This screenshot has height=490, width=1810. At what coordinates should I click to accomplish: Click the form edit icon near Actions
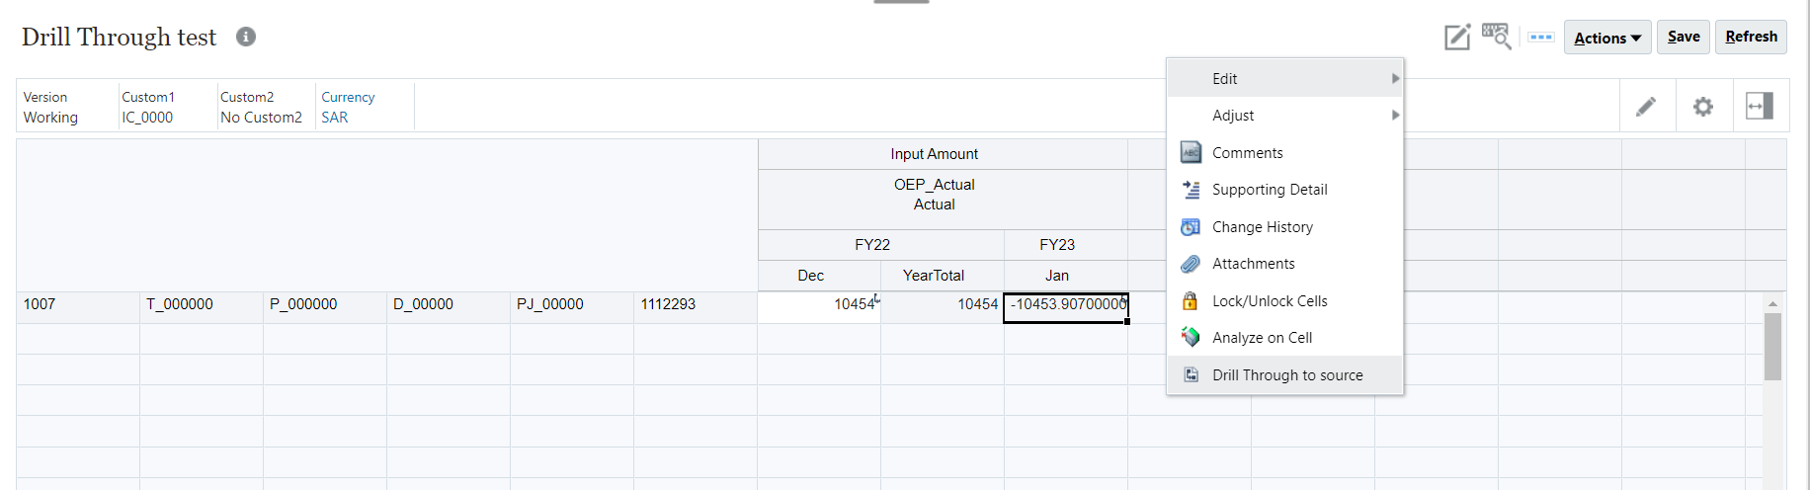point(1457,38)
